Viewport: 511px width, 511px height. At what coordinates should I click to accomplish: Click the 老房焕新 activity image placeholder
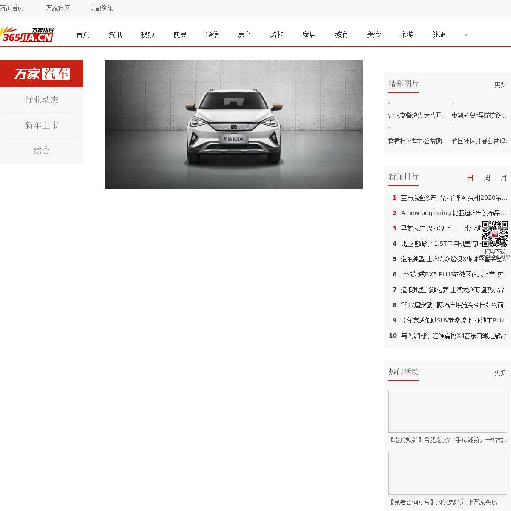click(448, 411)
